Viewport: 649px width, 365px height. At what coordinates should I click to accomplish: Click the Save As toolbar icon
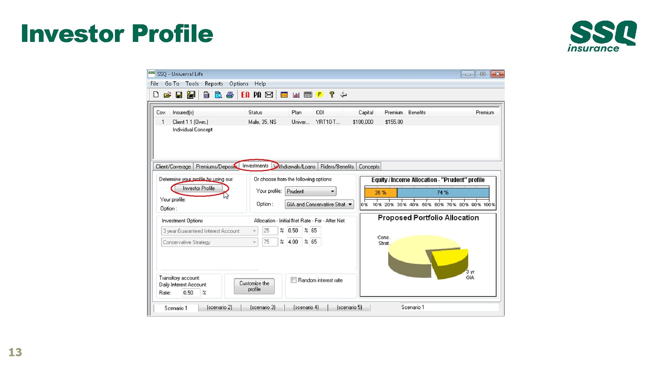(x=191, y=95)
